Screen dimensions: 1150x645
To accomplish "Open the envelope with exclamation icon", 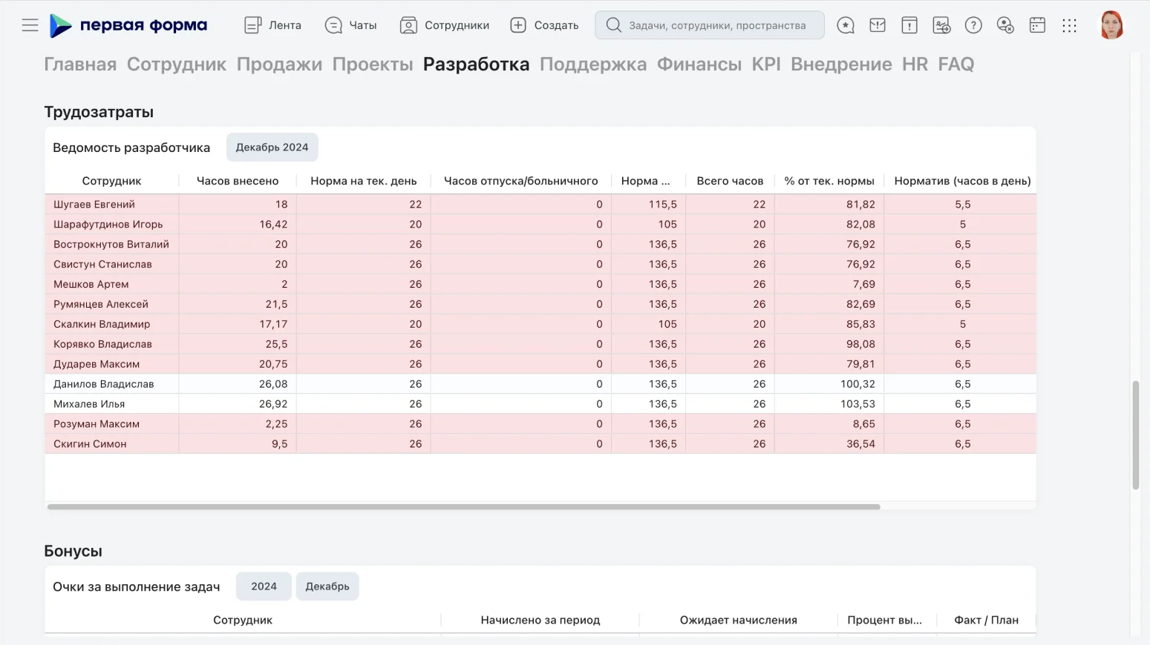I will 877,25.
